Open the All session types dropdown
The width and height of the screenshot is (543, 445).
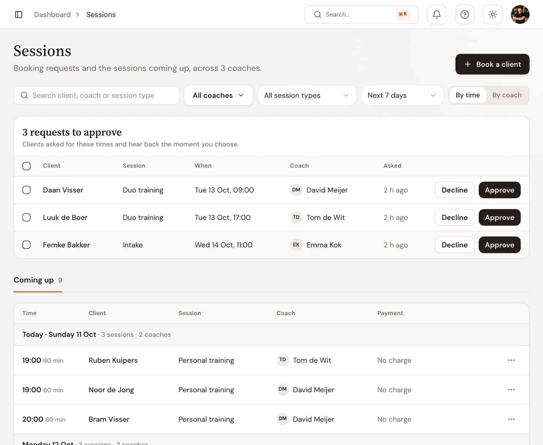[x=307, y=95]
